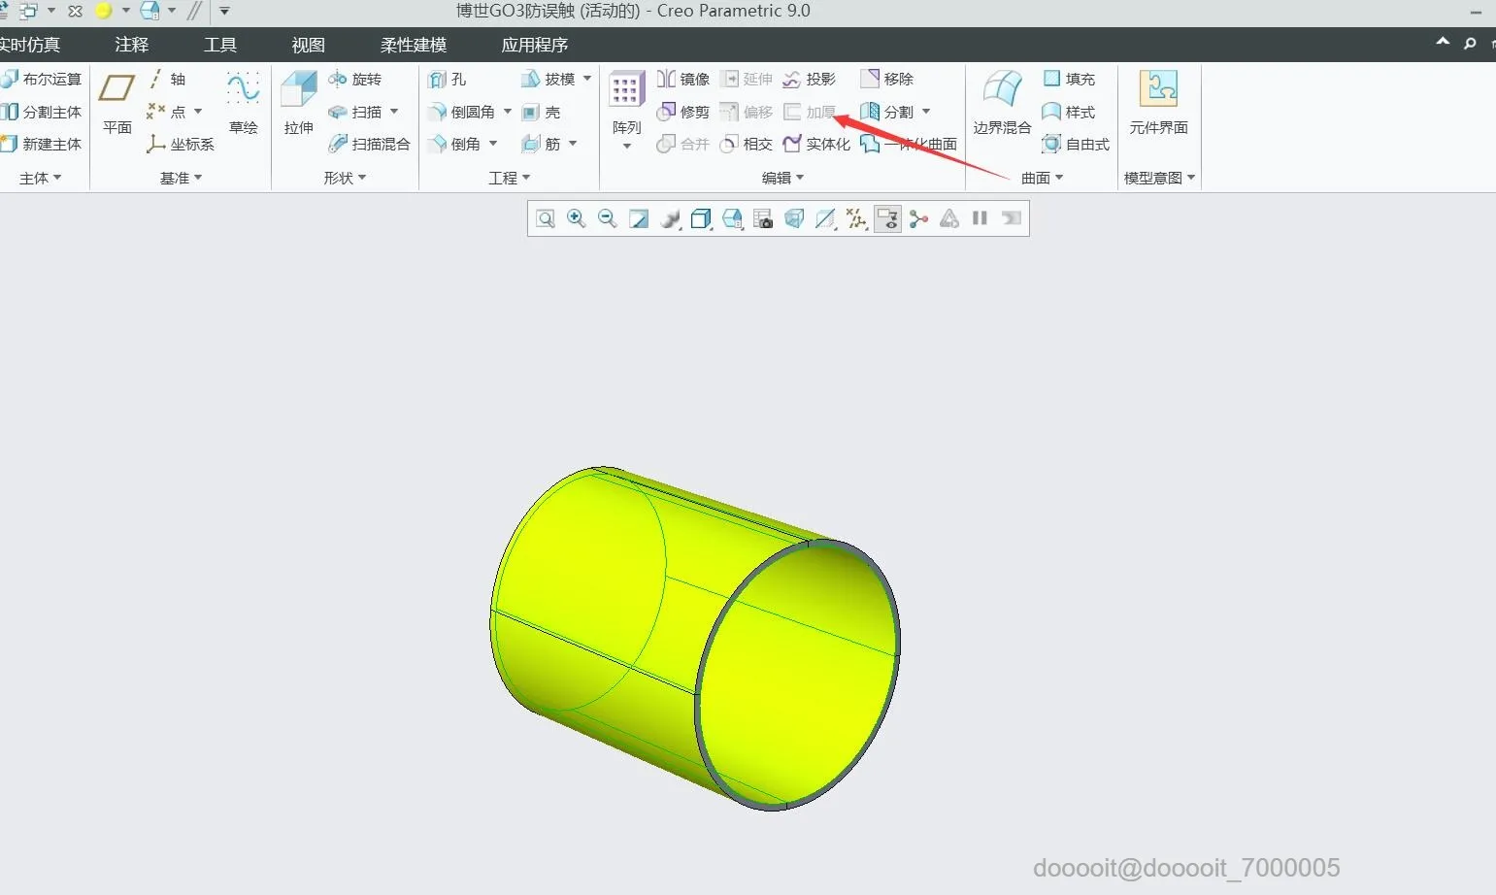Open the view manager section-plane dropdown
The width and height of the screenshot is (1496, 895).
coord(825,218)
